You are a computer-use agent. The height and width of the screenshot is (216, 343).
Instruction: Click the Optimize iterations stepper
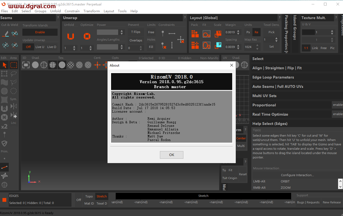[91, 48]
